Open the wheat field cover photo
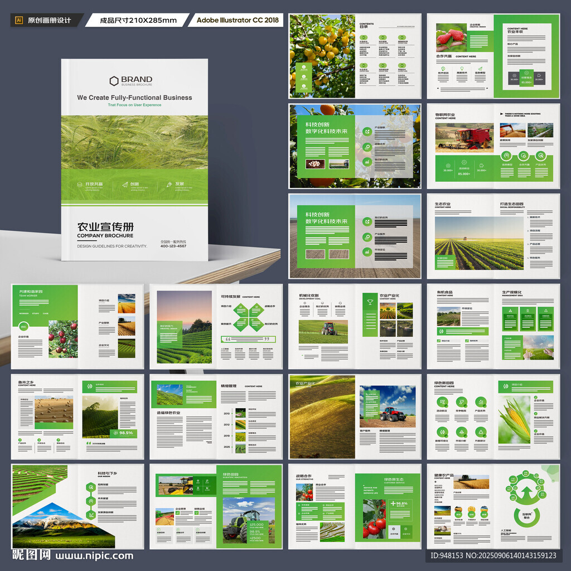571x571 pixels. click(x=134, y=142)
